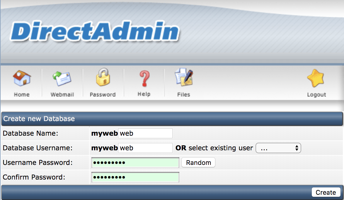Click the Home house icon
The image size is (344, 200).
22,78
